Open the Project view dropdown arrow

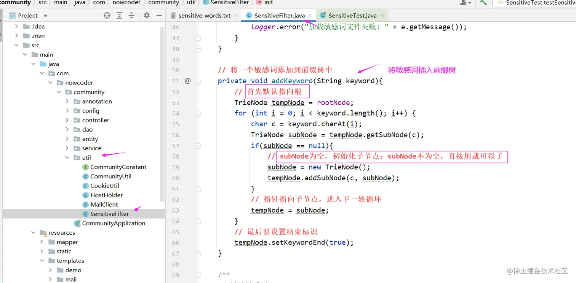[x=45, y=15]
